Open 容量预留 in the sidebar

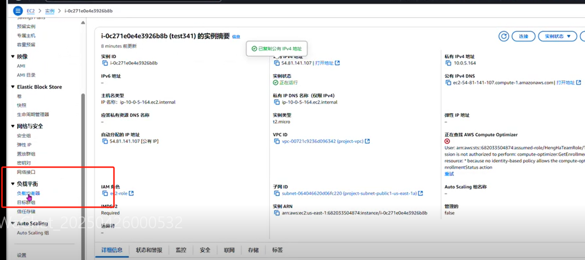[x=26, y=44]
